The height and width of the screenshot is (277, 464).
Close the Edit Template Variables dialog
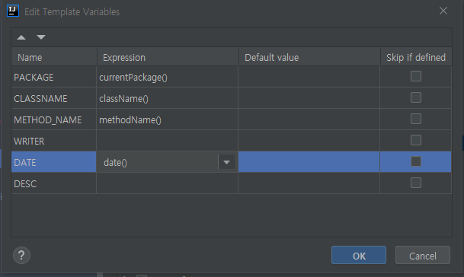click(443, 11)
